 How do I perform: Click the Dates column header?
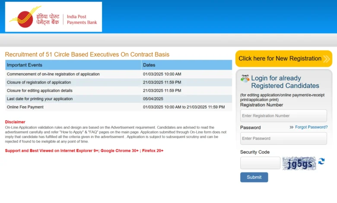pos(187,65)
